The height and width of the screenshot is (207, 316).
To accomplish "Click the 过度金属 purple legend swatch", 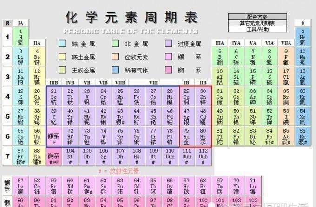I will pos(169,44).
